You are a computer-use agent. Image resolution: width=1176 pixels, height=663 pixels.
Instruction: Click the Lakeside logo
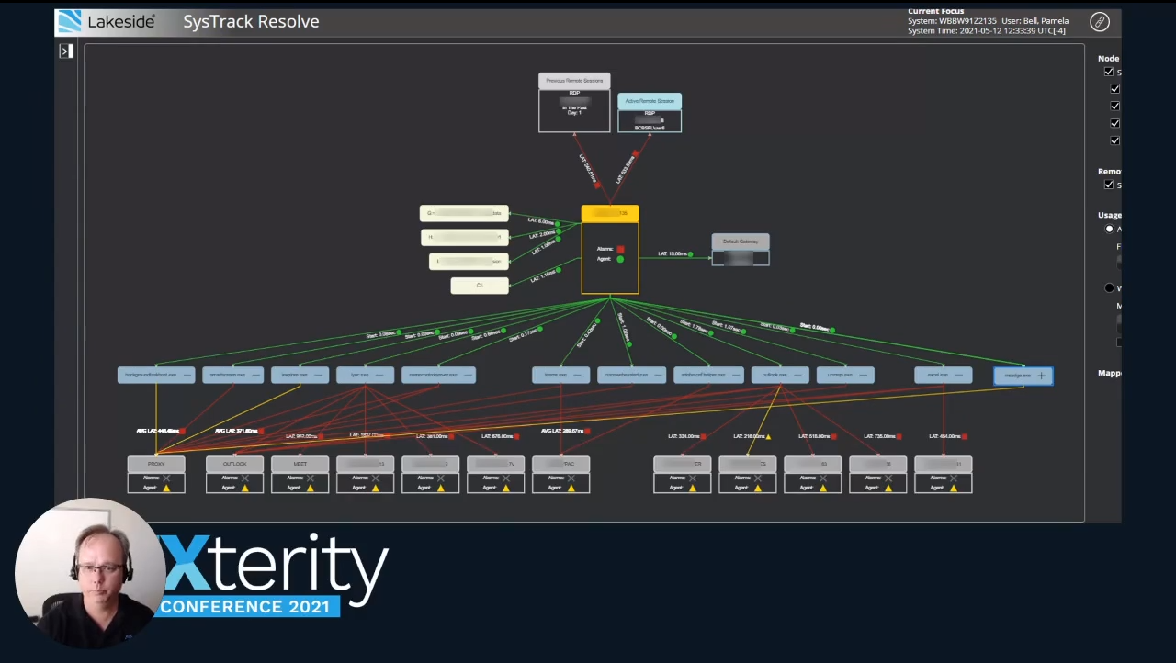point(106,21)
